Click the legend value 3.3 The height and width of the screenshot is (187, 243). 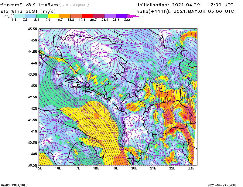pyautogui.click(x=25, y=20)
